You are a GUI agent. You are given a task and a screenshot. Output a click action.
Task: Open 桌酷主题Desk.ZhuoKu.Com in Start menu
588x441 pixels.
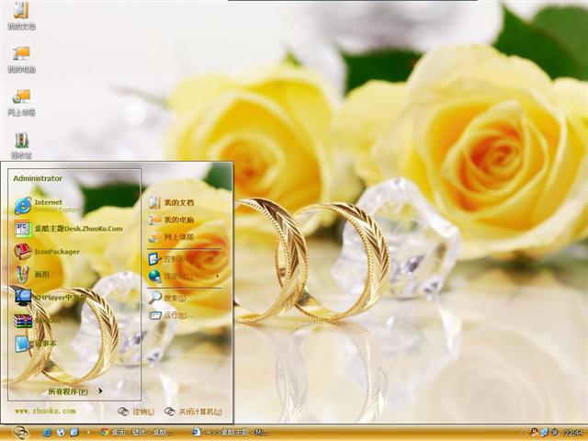pos(68,229)
